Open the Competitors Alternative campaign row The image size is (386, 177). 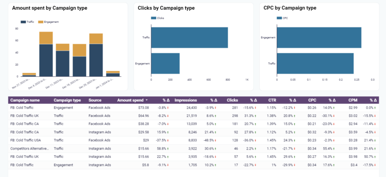[29, 148]
